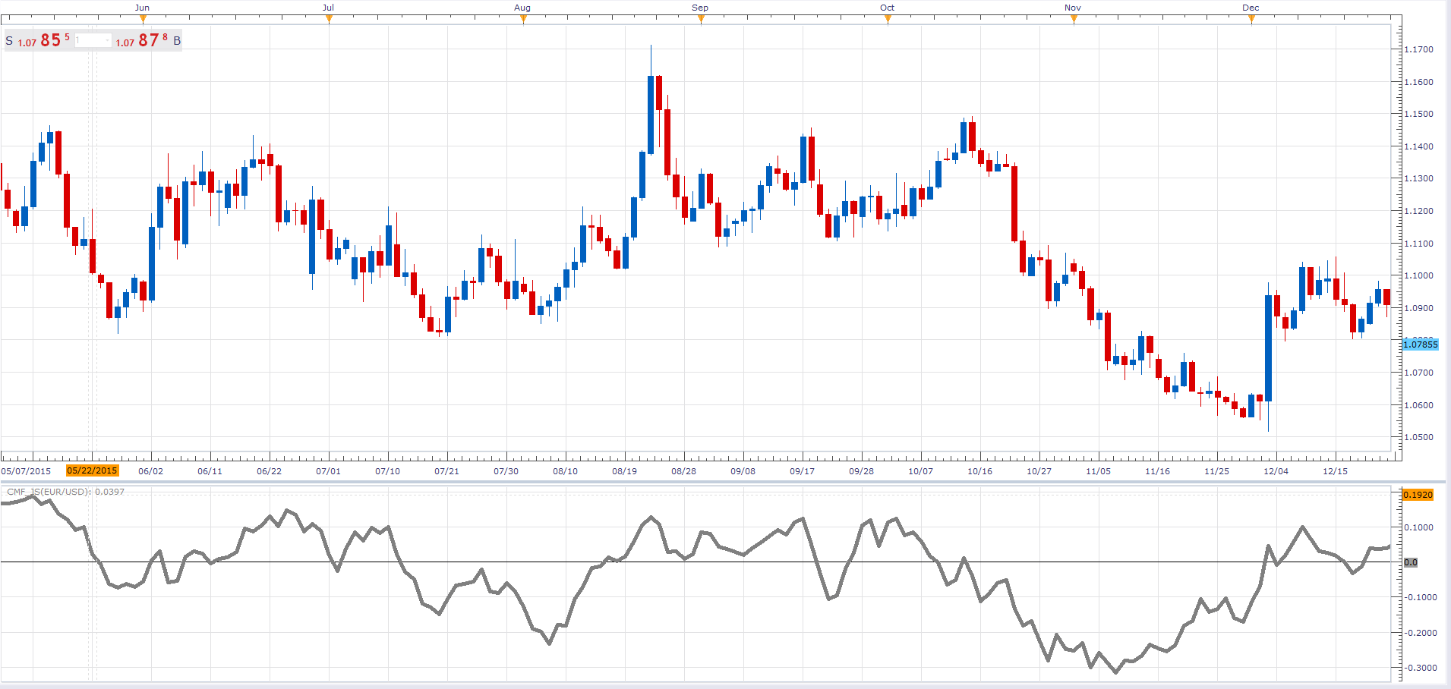This screenshot has width=1451, height=689.
Task: Click the 10/16 date label
Action: coord(980,471)
